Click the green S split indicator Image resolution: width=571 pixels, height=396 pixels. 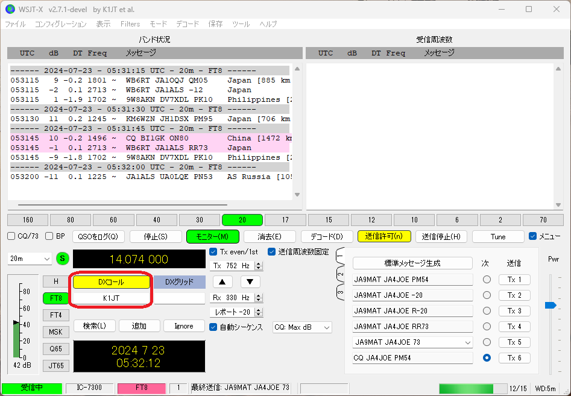(63, 259)
